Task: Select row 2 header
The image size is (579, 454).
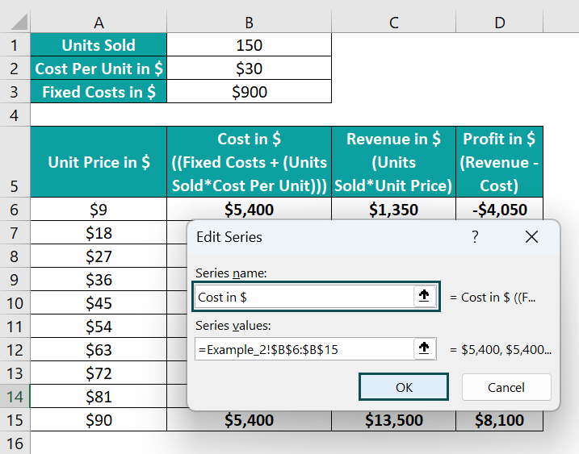Action: click(15, 69)
